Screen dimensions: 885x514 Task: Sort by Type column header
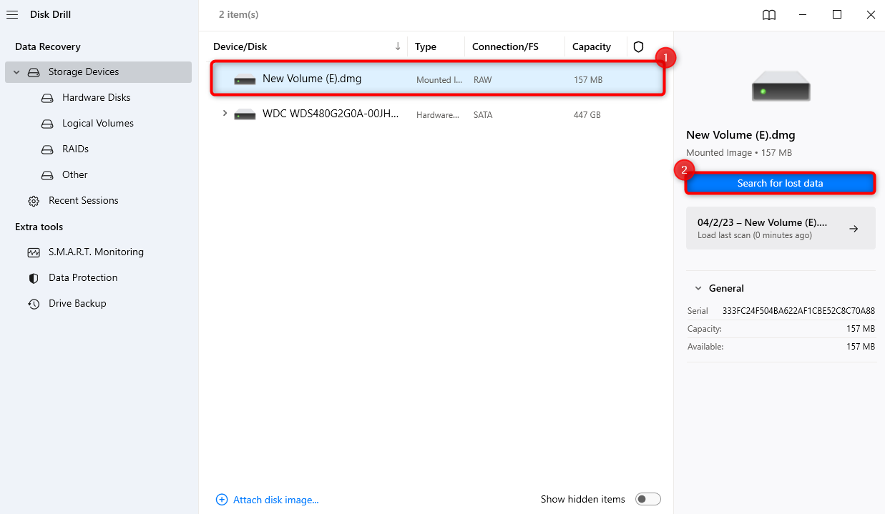426,47
